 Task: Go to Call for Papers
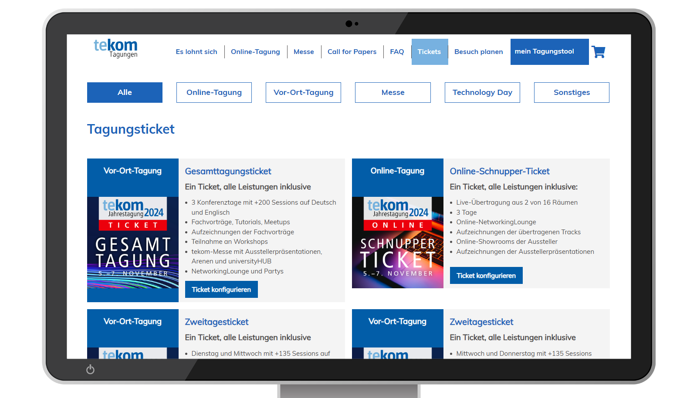point(352,51)
